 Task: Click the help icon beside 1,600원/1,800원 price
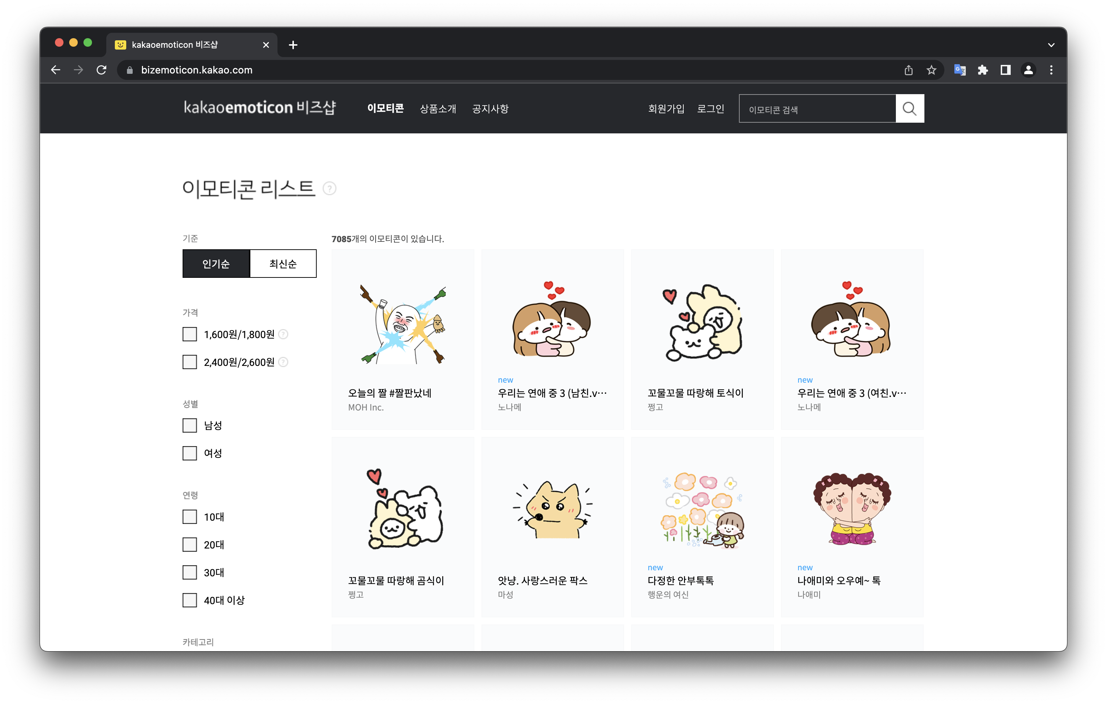[x=282, y=334]
